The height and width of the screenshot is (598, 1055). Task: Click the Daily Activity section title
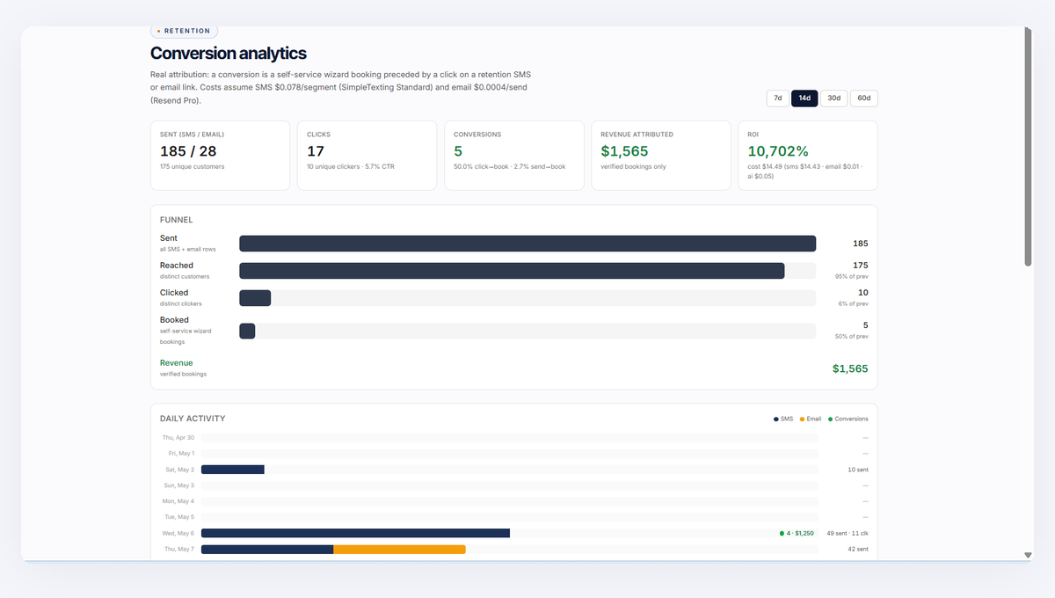click(x=193, y=419)
